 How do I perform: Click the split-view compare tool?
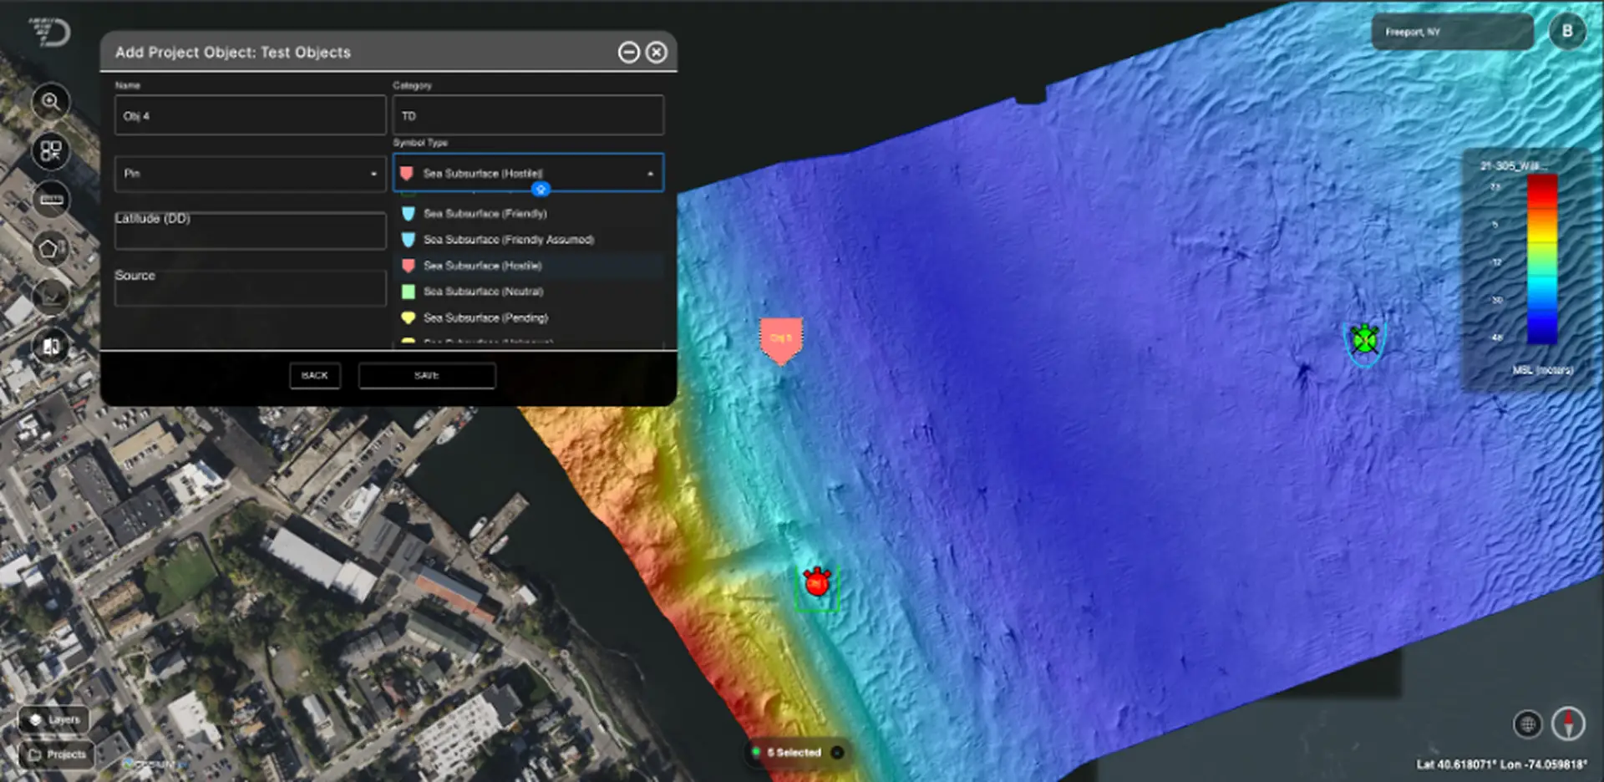pos(51,346)
